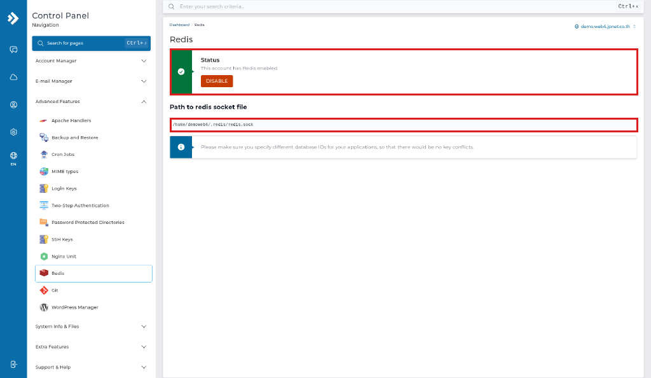This screenshot has width=651, height=378.
Task: Click the Search for pages field
Action: (91, 43)
